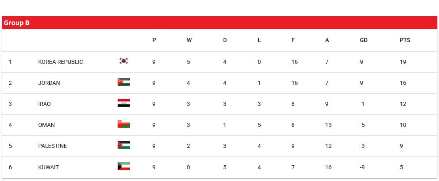Click Kuwait's goal difference value -9
439x181 pixels.
tap(363, 167)
